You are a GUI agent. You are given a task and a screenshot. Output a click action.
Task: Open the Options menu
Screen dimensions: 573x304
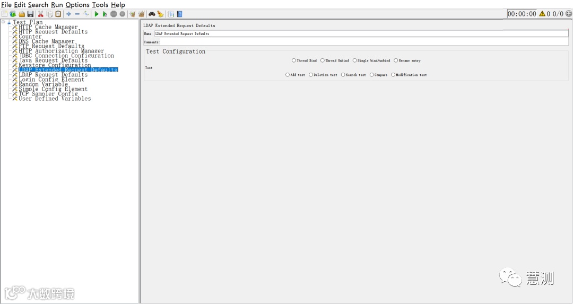point(77,5)
